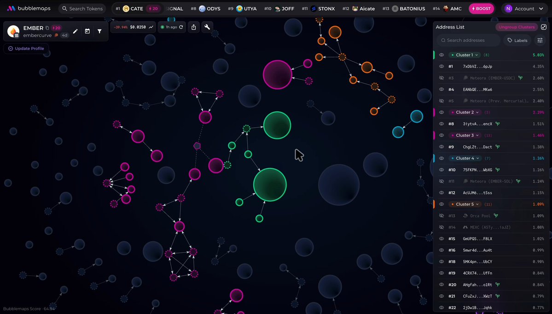Image resolution: width=552 pixels, height=314 pixels.
Task: Hide address #1 7xDbVZ...6pJp with eye icon
Action: pos(442,66)
